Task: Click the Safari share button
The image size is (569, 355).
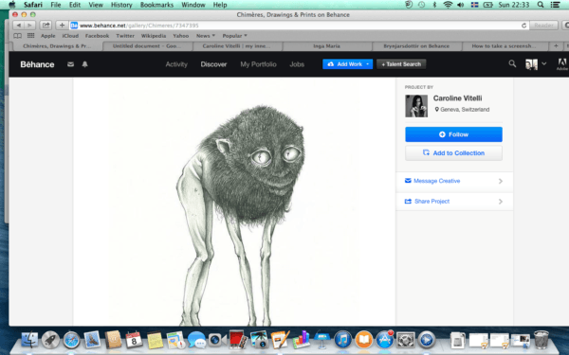Action: point(46,25)
